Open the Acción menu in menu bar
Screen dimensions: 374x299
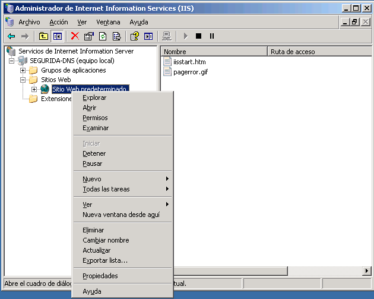(x=59, y=22)
